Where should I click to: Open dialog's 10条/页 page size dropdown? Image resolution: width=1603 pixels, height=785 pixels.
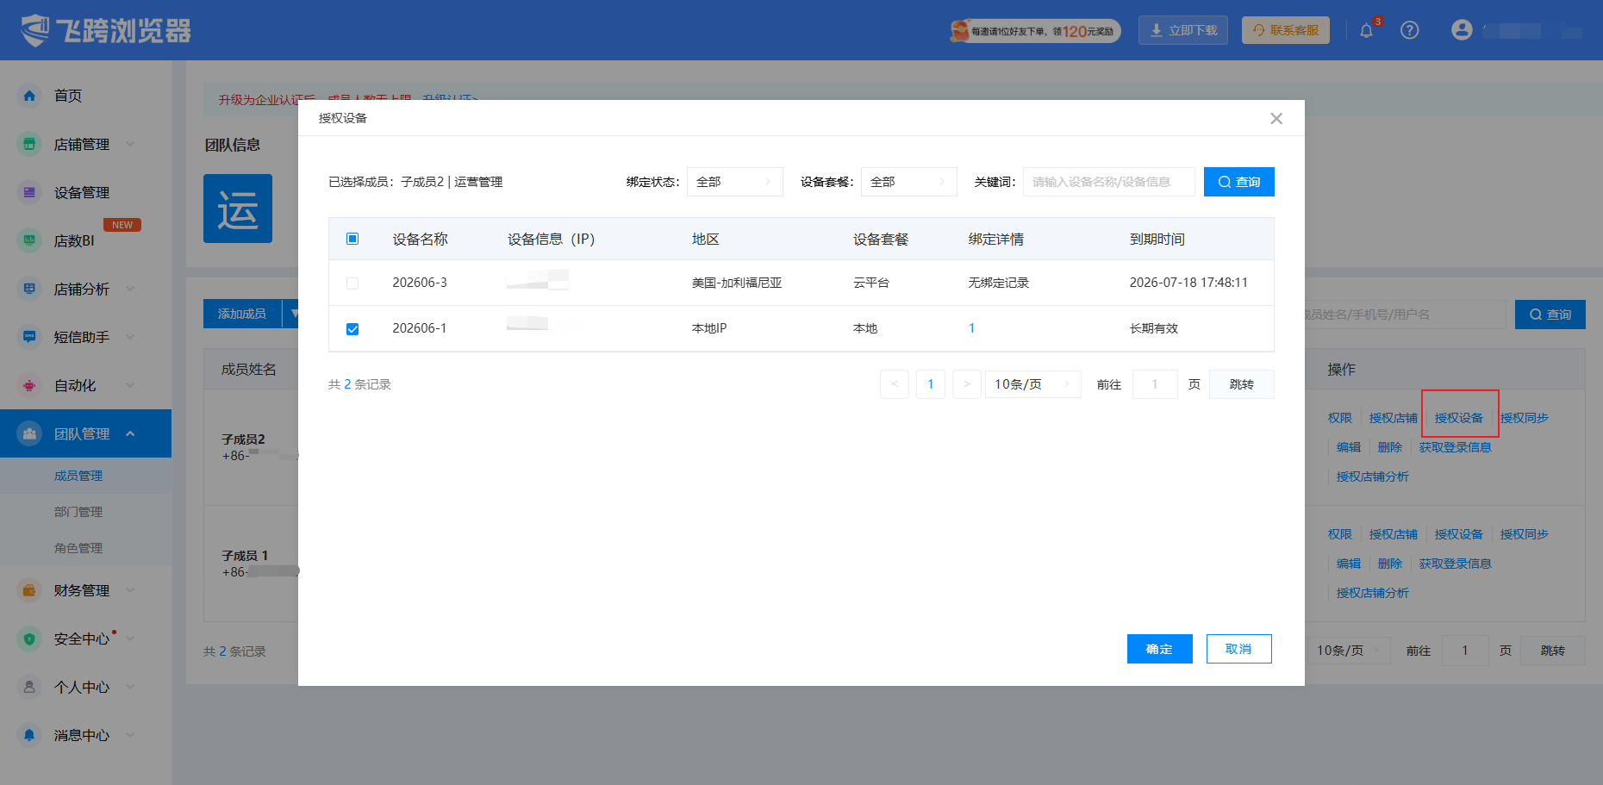point(1032,384)
